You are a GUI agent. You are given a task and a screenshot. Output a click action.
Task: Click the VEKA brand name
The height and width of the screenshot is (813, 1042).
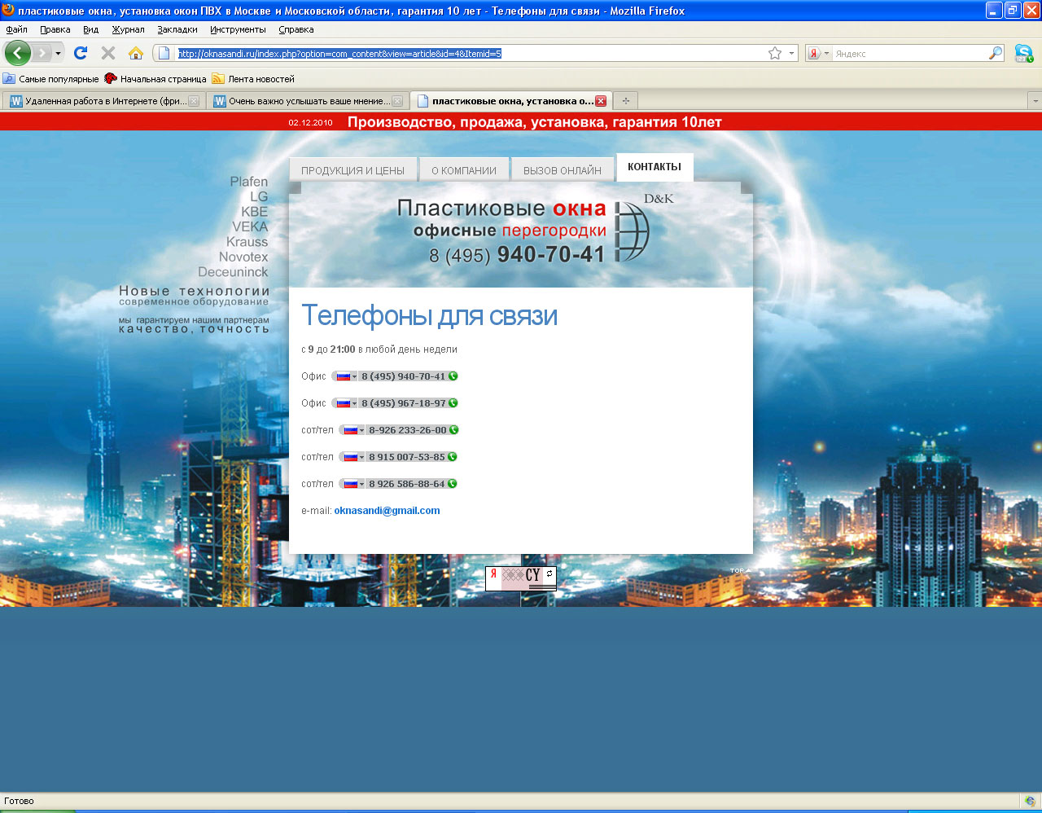coord(250,226)
